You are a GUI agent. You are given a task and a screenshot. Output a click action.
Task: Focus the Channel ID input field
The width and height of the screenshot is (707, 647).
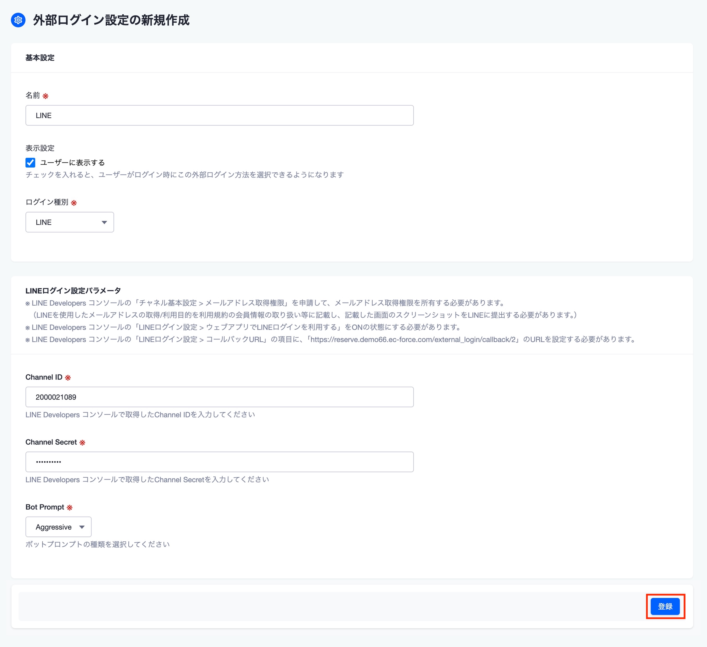(220, 397)
